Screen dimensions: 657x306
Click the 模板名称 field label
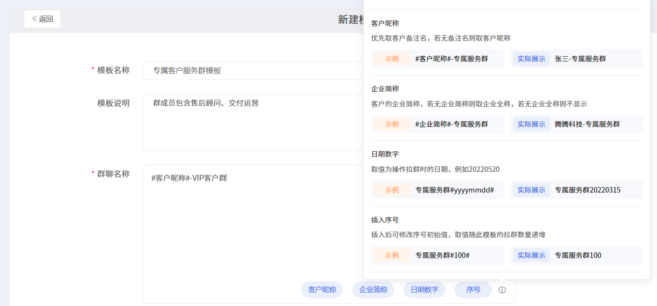[x=113, y=70]
